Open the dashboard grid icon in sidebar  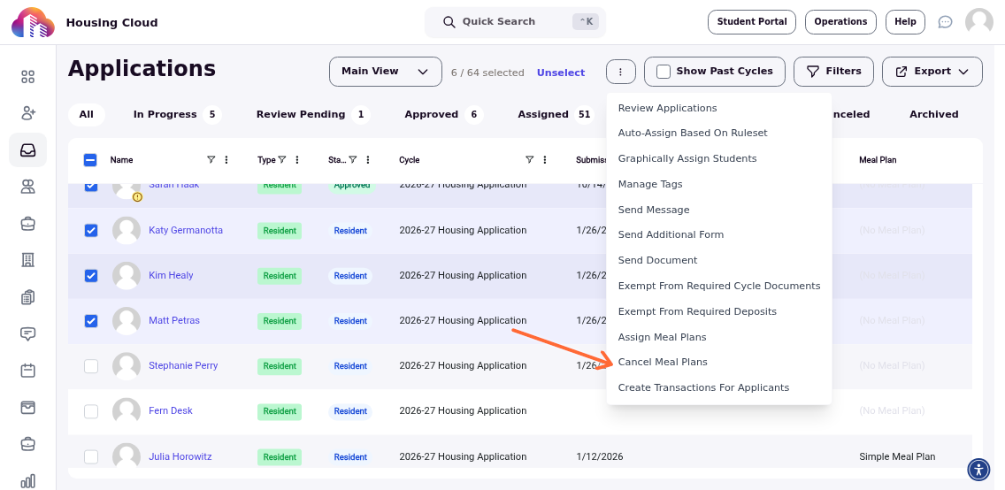pyautogui.click(x=27, y=77)
